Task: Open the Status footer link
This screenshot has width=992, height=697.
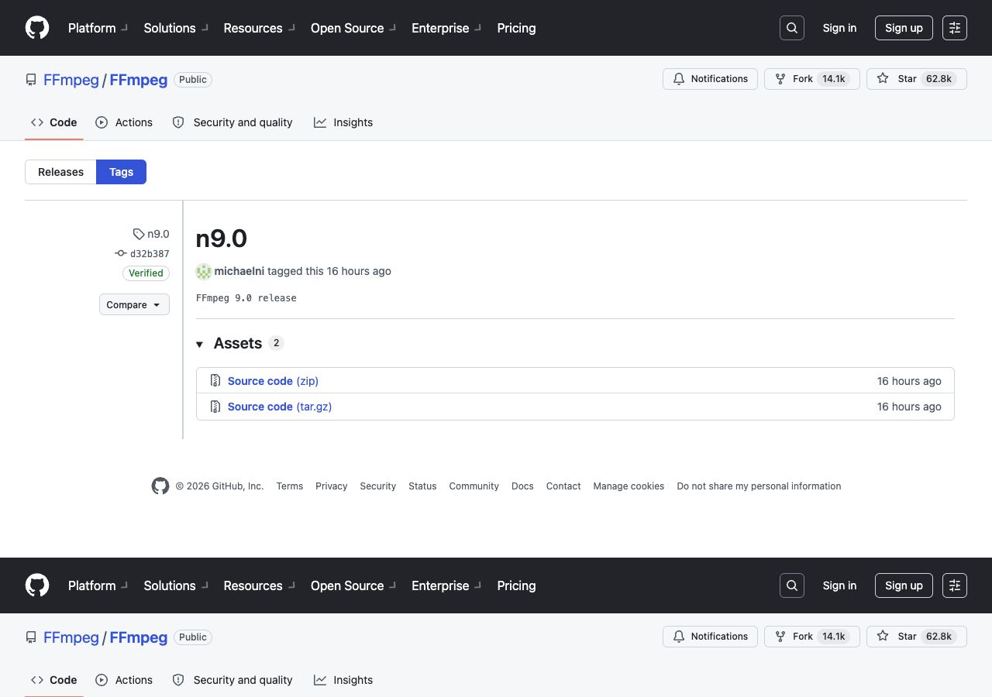Action: coord(422,486)
